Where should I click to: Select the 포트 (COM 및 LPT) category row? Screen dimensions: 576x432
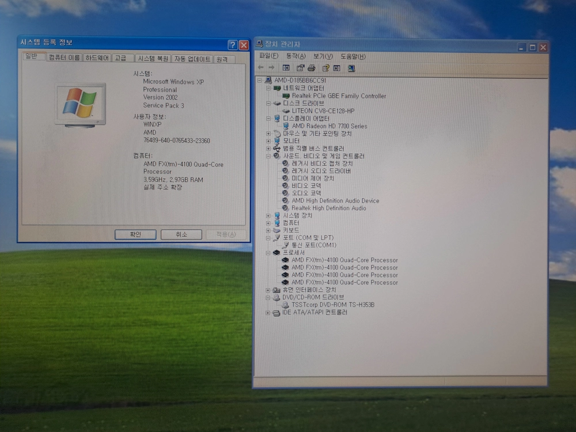[x=308, y=238]
